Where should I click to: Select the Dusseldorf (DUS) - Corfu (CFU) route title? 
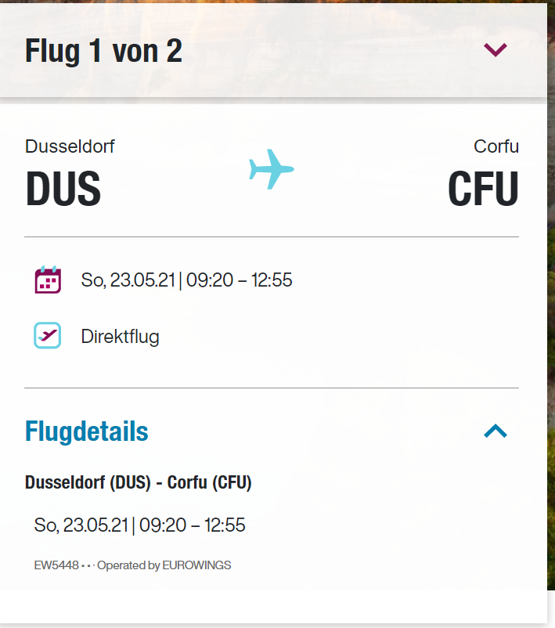coord(139,483)
